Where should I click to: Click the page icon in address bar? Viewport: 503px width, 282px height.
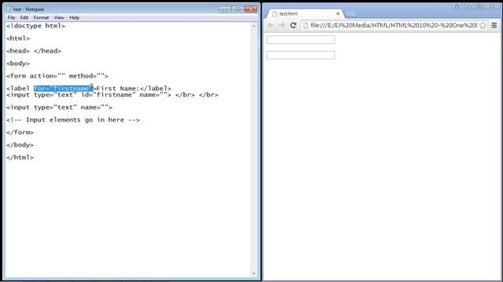point(306,25)
